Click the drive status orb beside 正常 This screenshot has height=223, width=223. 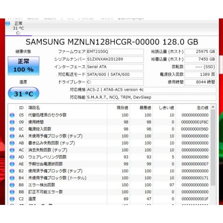click(8, 23)
